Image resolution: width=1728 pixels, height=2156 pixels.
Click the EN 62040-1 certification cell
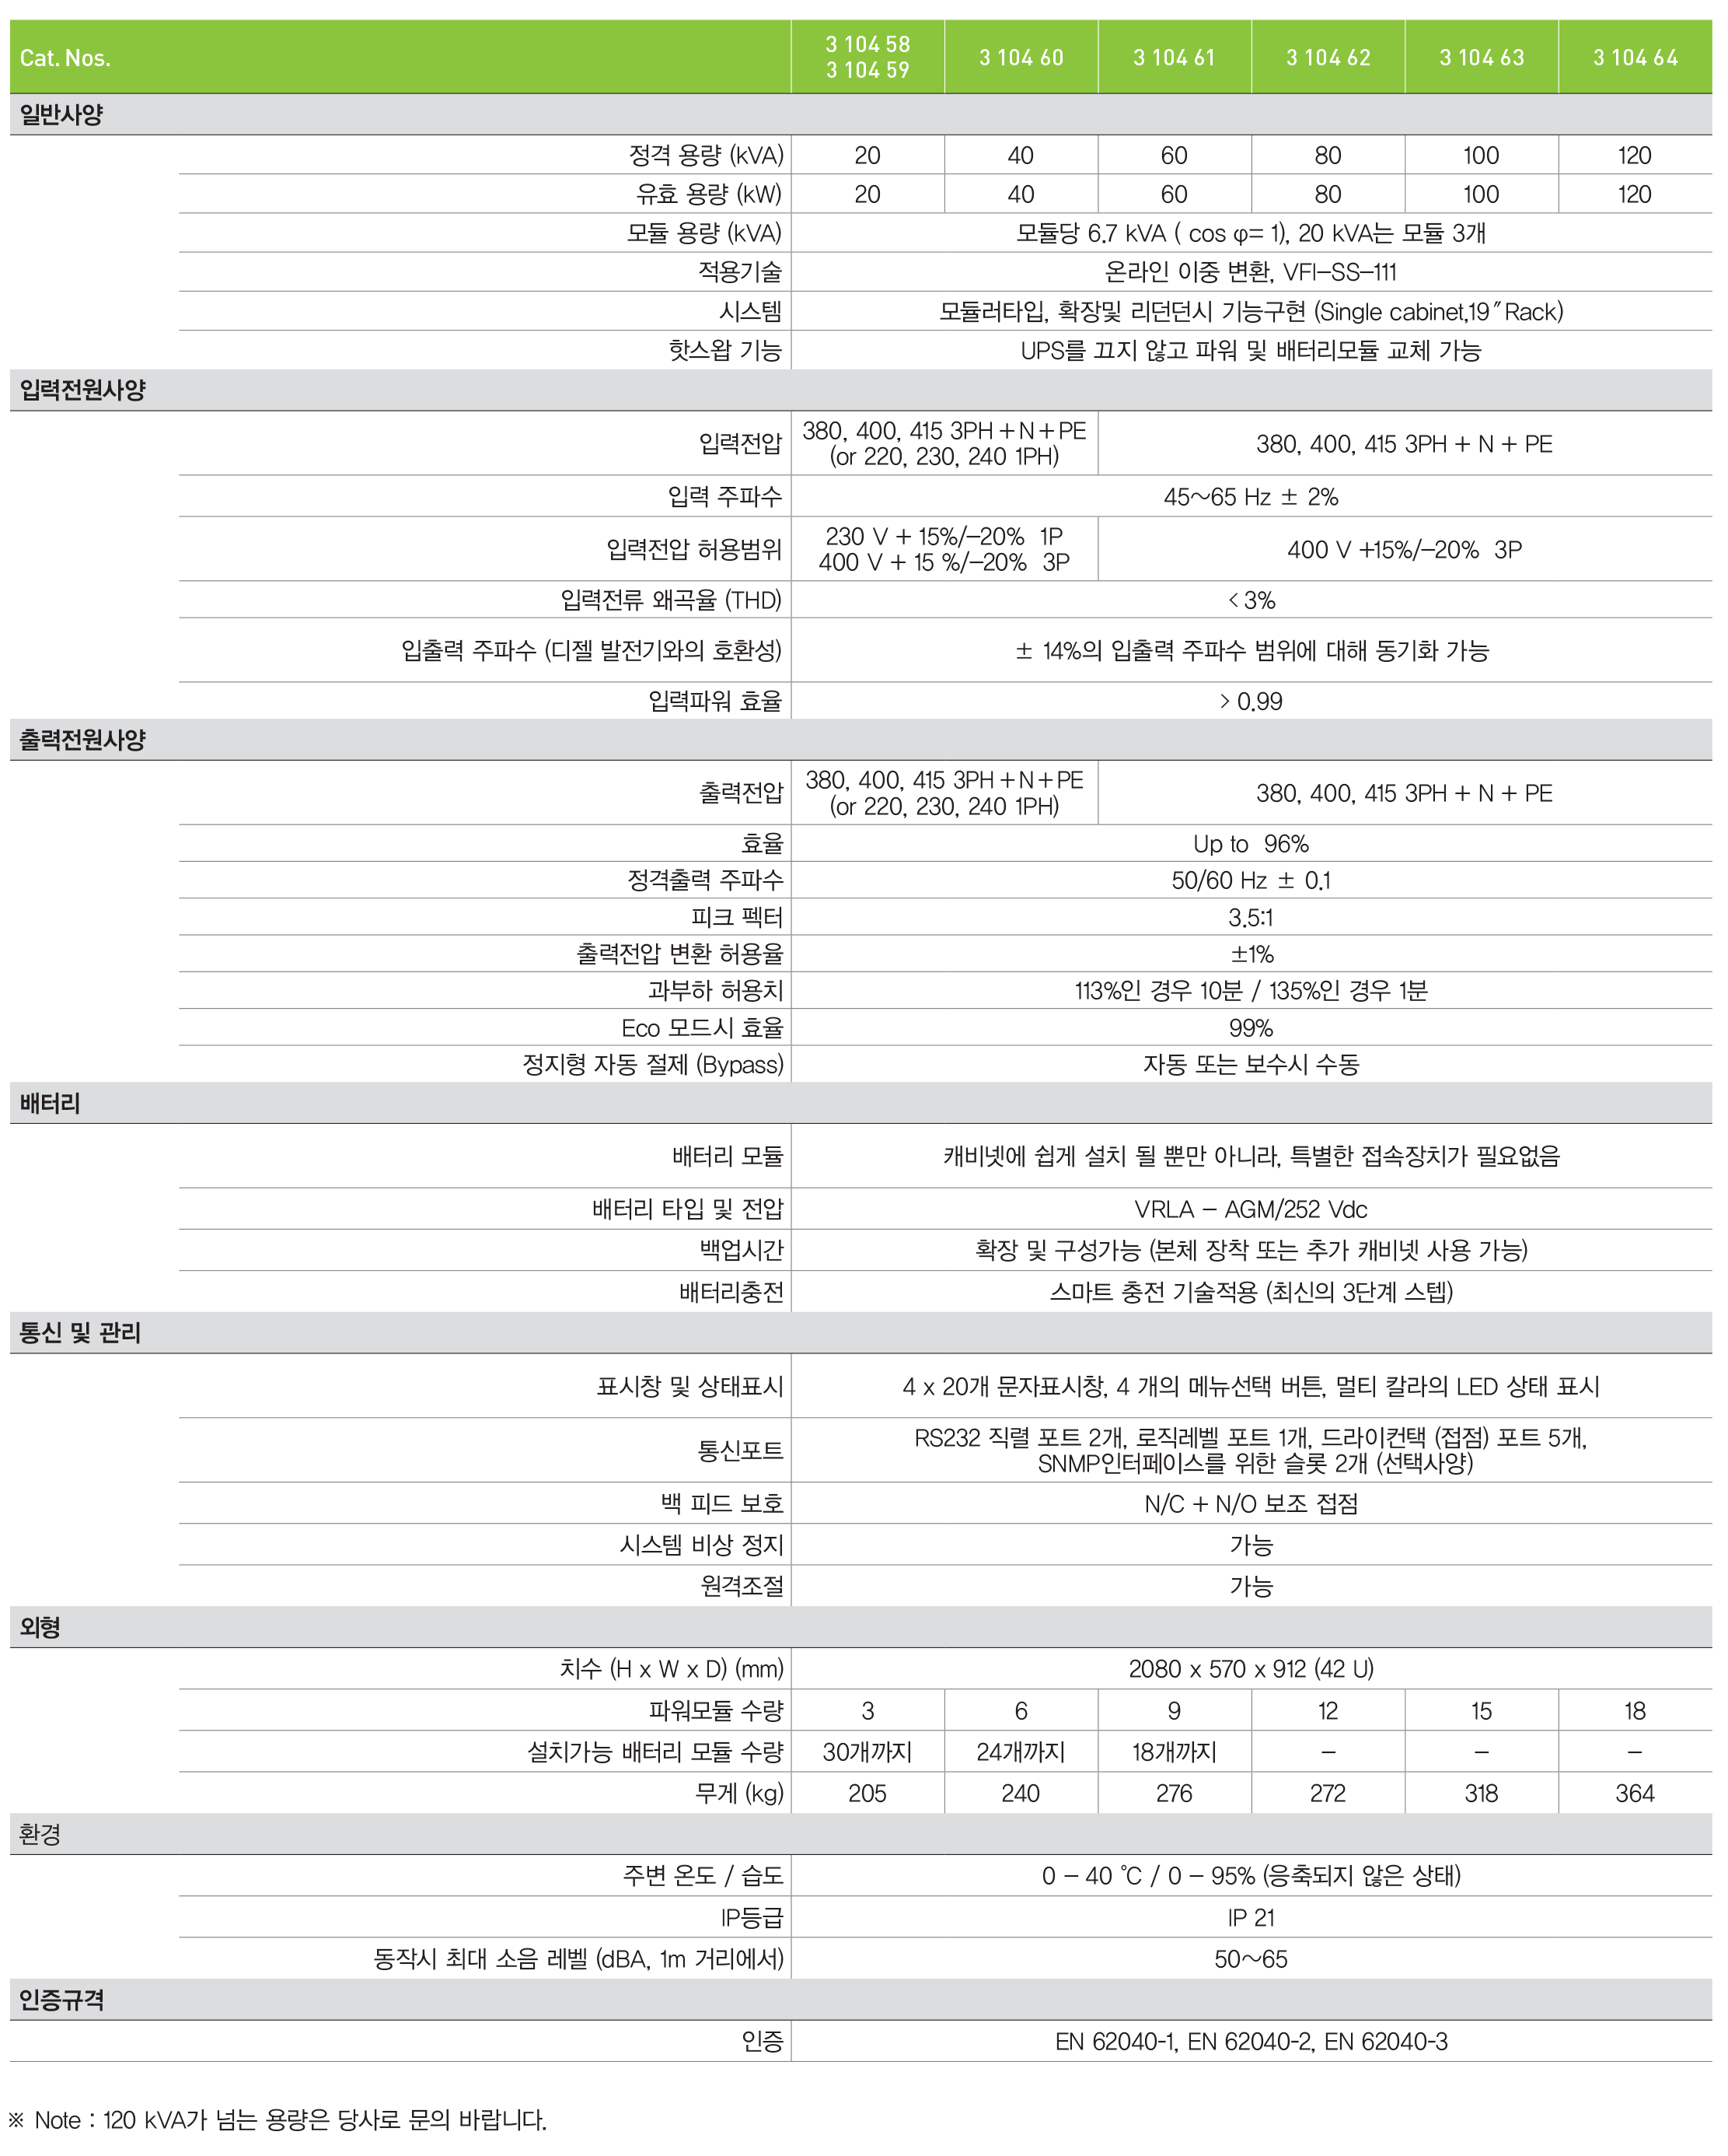coord(1250,2042)
